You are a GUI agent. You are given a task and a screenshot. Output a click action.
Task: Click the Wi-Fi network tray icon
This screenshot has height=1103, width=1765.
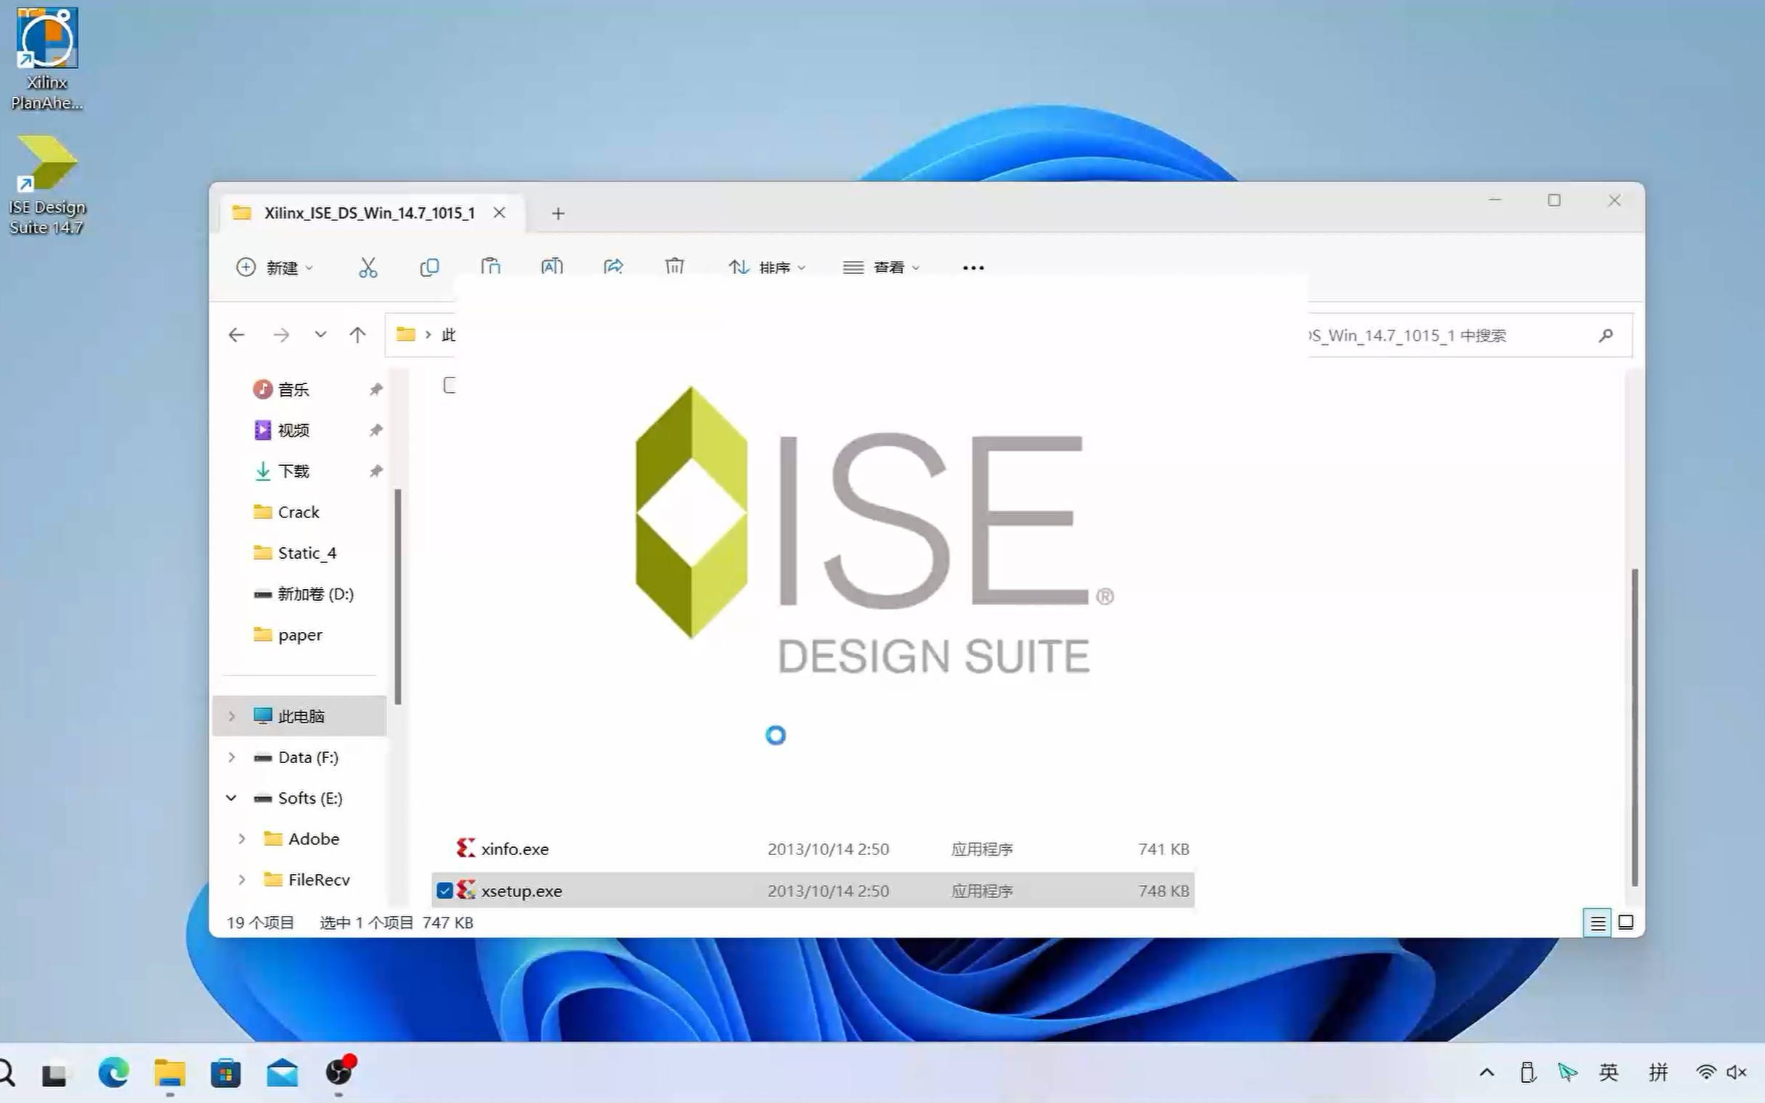[1706, 1072]
